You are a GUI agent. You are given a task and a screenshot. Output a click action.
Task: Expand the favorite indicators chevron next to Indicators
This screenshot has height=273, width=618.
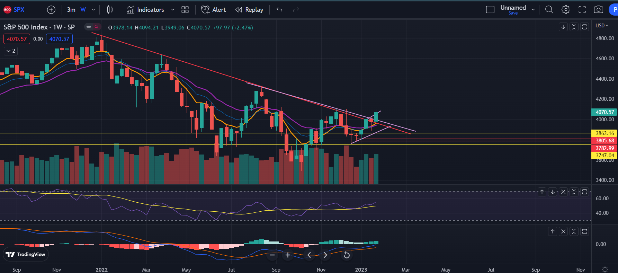pyautogui.click(x=173, y=10)
